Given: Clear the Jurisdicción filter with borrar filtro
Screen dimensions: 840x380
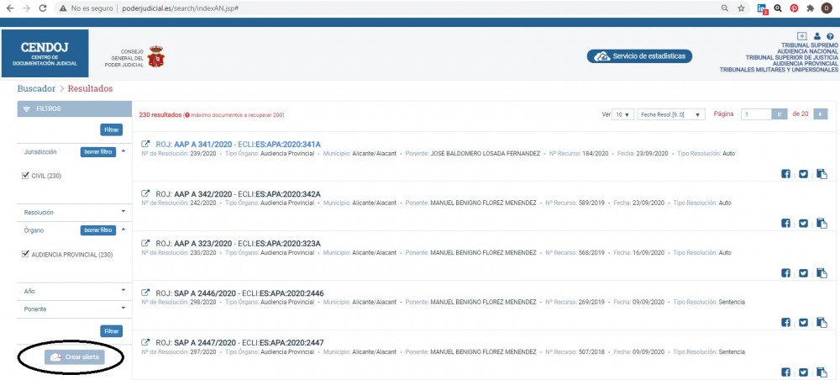Looking at the screenshot, I should (98, 151).
